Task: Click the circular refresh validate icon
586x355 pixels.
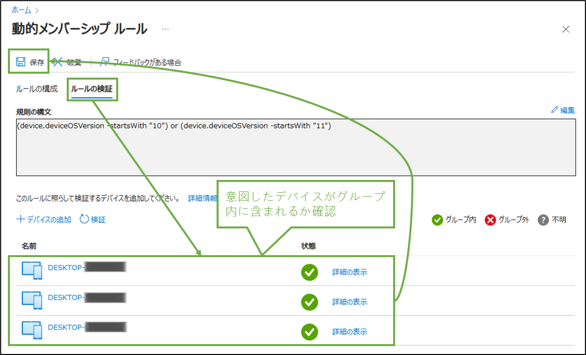Action: [x=84, y=220]
